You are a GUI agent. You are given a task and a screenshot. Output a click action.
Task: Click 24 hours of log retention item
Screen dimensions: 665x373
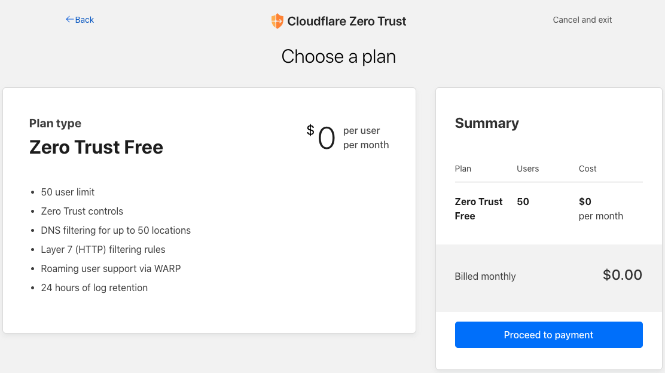pos(94,288)
